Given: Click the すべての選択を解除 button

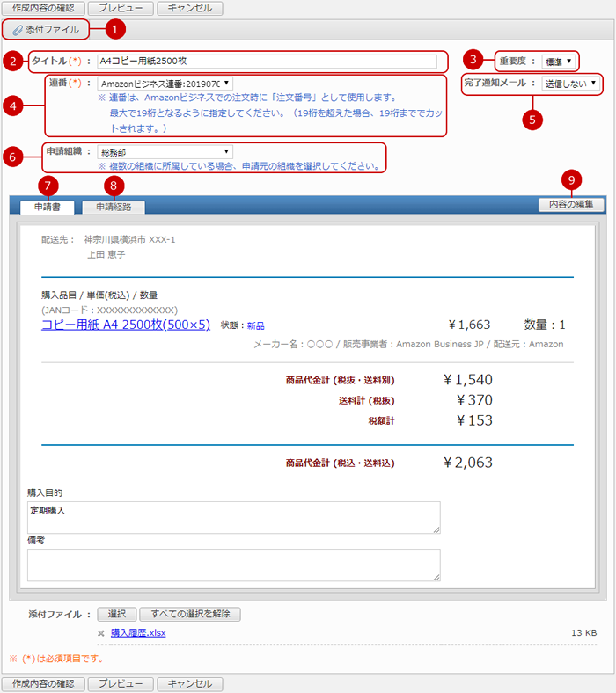Looking at the screenshot, I should tap(189, 614).
